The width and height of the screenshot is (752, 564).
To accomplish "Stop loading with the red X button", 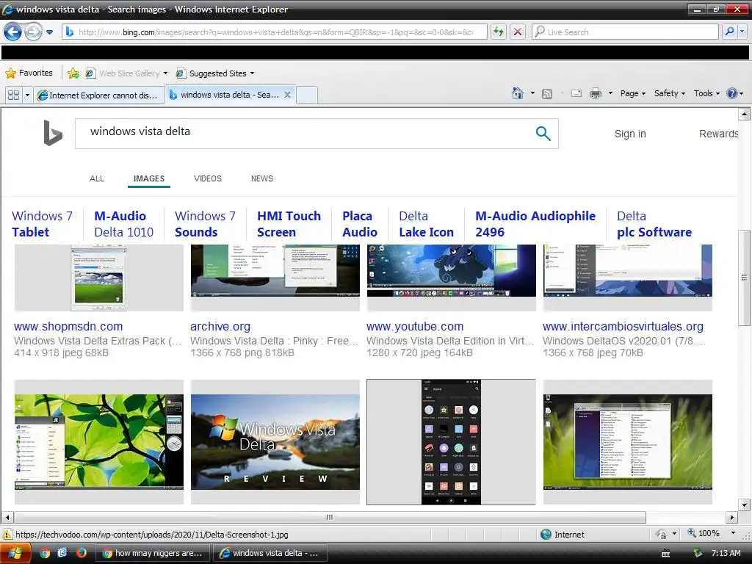I will point(518,32).
